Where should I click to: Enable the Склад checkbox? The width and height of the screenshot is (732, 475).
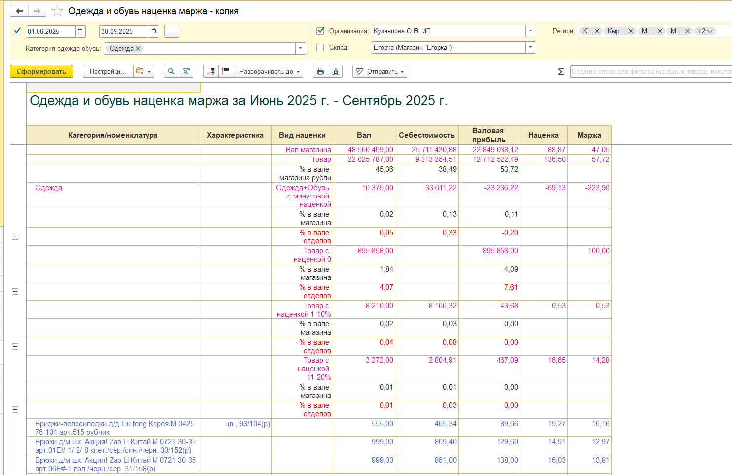(320, 48)
